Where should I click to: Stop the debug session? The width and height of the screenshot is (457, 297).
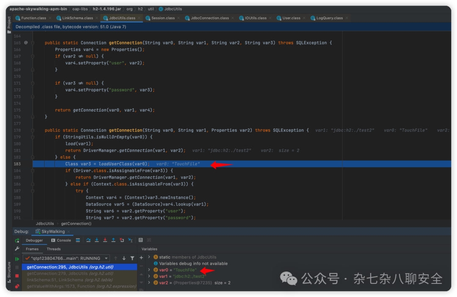click(17, 276)
